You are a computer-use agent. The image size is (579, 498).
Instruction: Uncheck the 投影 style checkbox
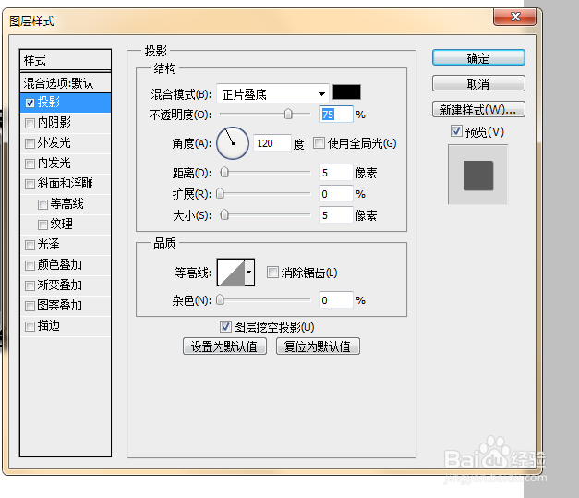click(30, 103)
